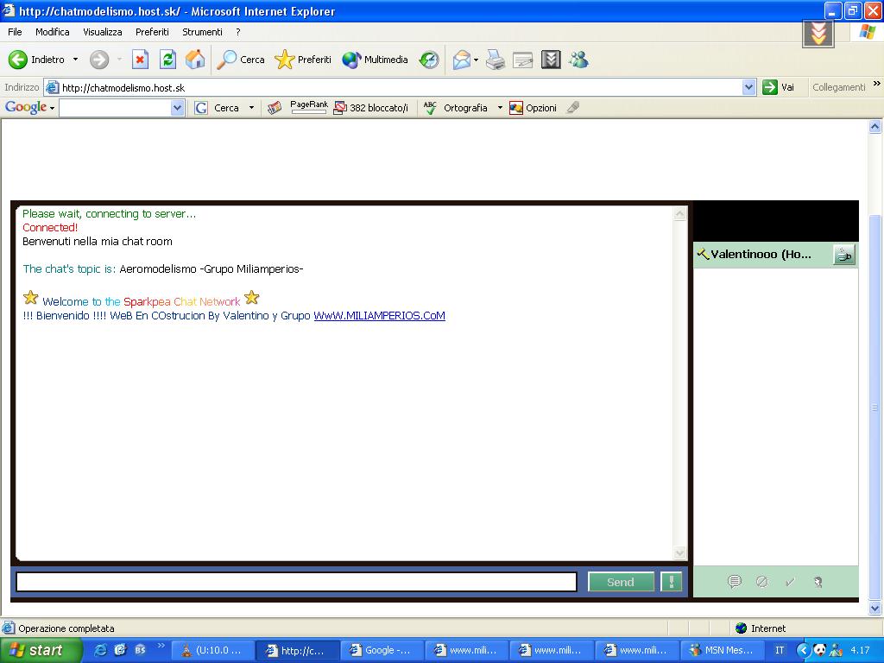Image resolution: width=884 pixels, height=663 pixels.
Task: Expand the Indietro back history dropdown arrow
Action: pos(75,60)
